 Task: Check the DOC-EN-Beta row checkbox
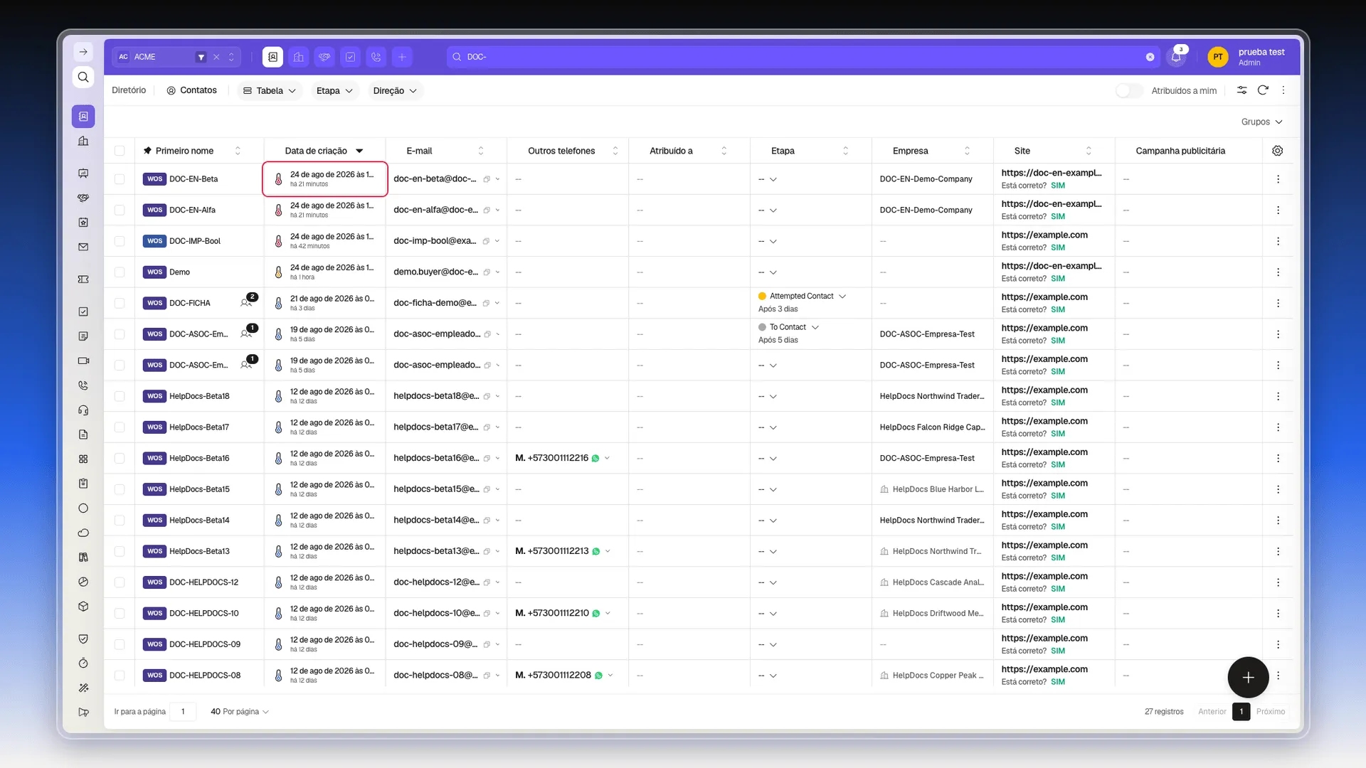point(120,179)
